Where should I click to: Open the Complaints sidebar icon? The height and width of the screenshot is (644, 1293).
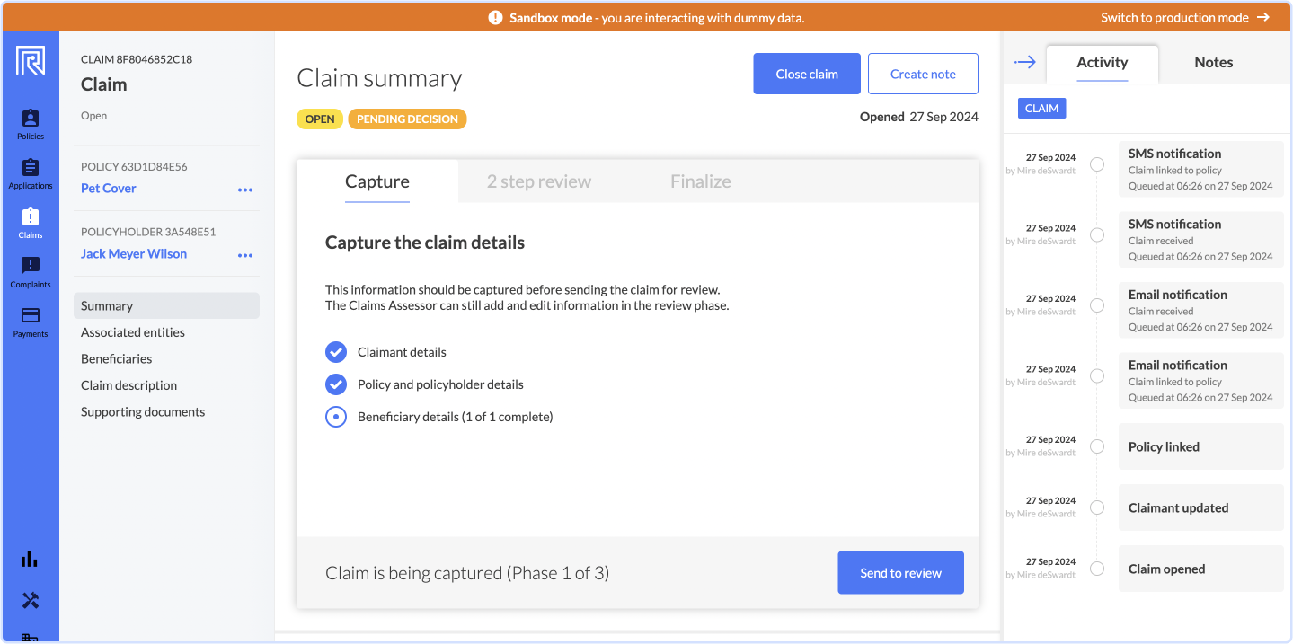coord(30,272)
